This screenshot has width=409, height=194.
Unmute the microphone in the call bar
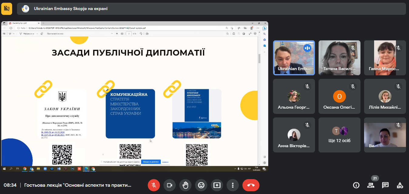(x=154, y=185)
